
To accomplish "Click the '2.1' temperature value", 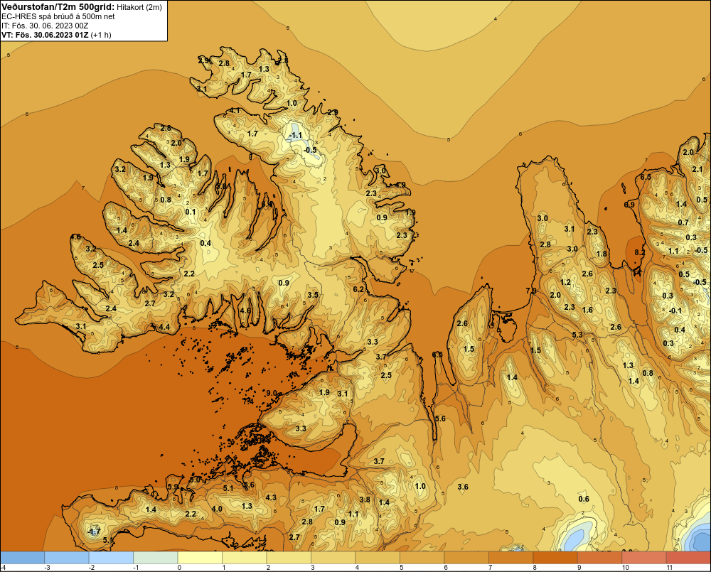I will [x=697, y=170].
